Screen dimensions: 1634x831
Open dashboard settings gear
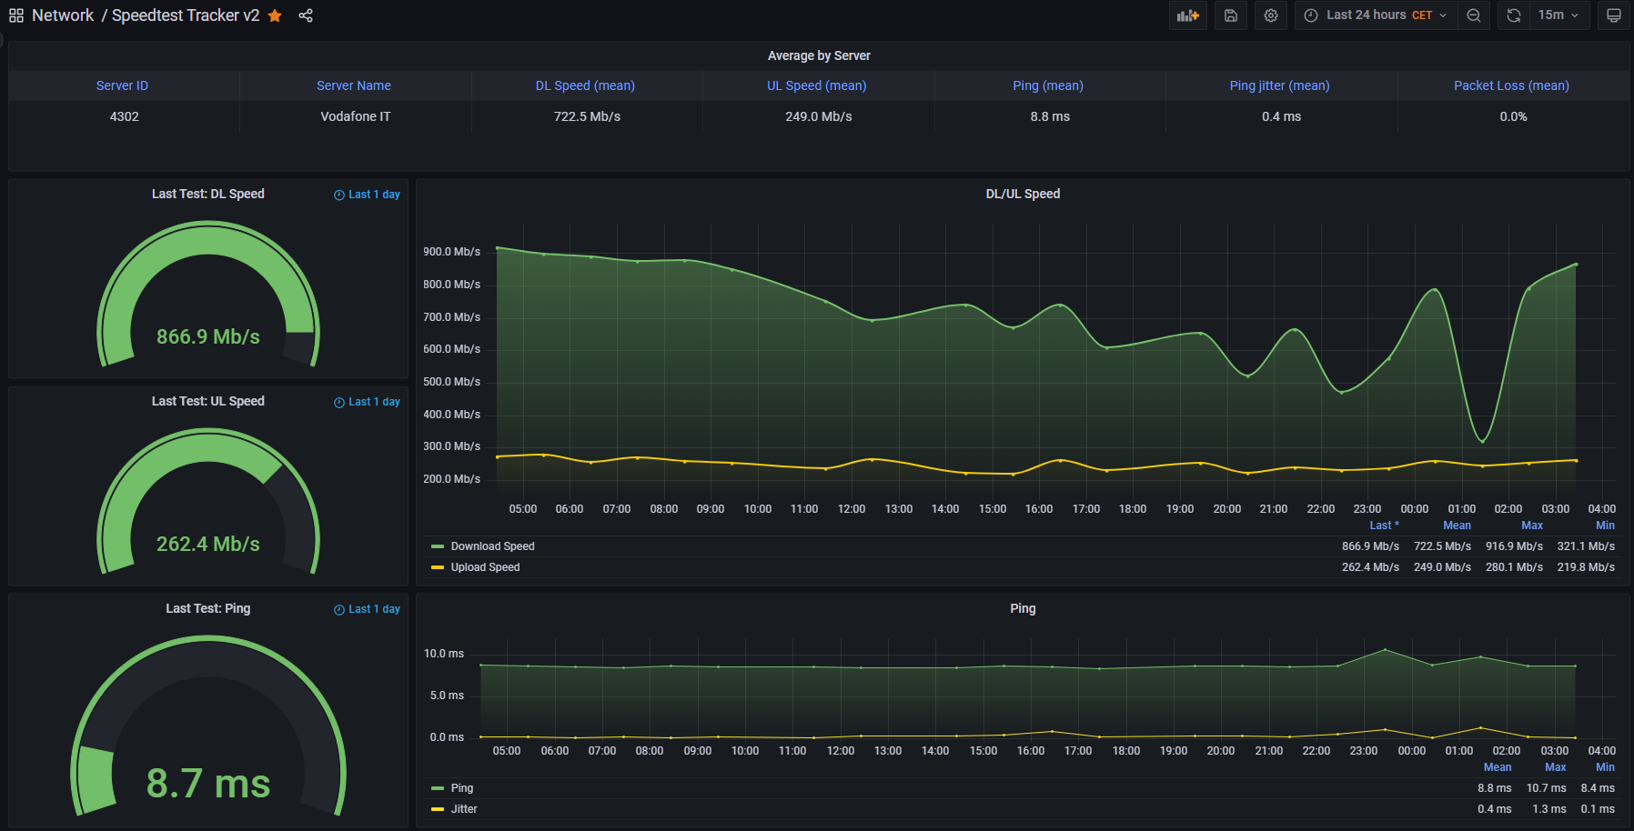[x=1271, y=15]
